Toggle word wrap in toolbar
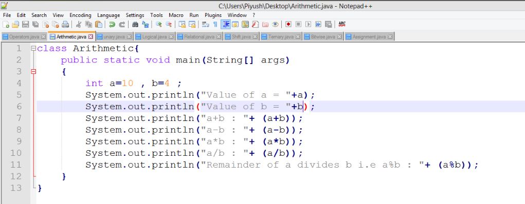525x204 pixels. tap(205, 25)
